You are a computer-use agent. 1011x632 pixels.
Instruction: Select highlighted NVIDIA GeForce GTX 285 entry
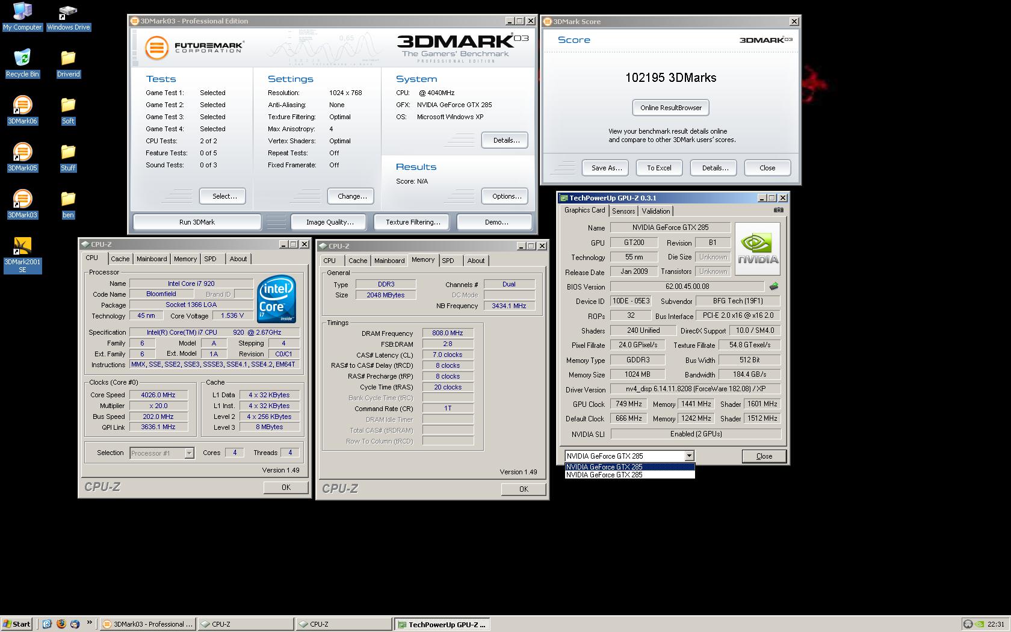629,466
